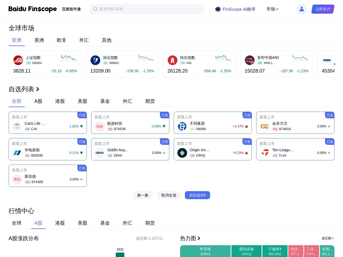Screen dimensions: 343x257
Task: Expand the 成交额 heatmap dropdown
Action: pyautogui.click(x=328, y=238)
